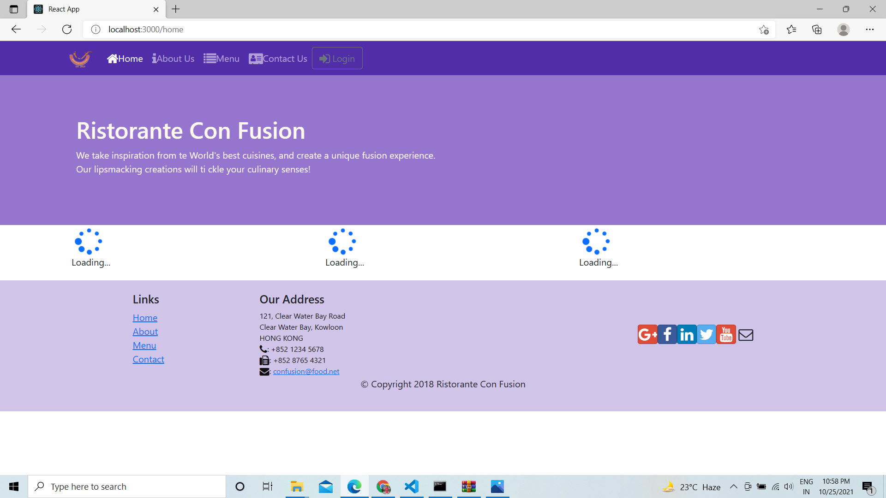This screenshot has width=886, height=498.
Task: Add this page to favorites star
Action: point(764,30)
